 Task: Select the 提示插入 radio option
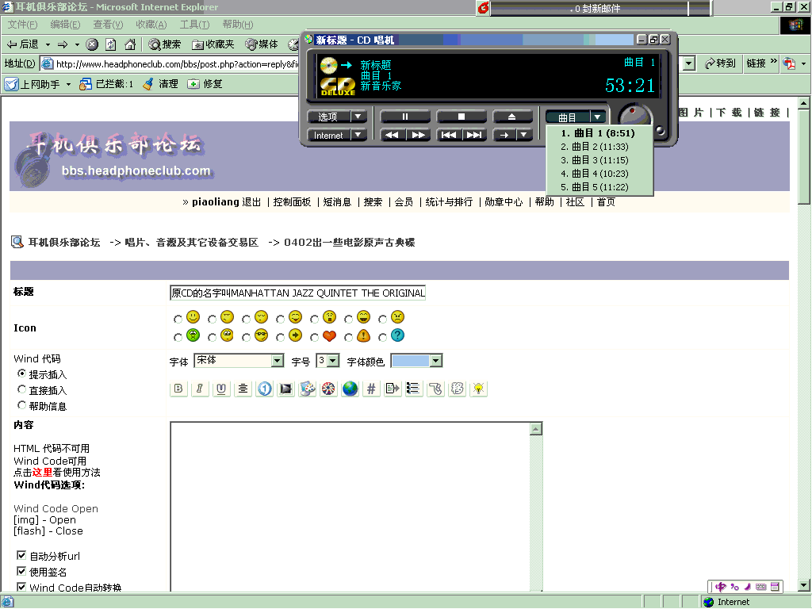pyautogui.click(x=21, y=373)
